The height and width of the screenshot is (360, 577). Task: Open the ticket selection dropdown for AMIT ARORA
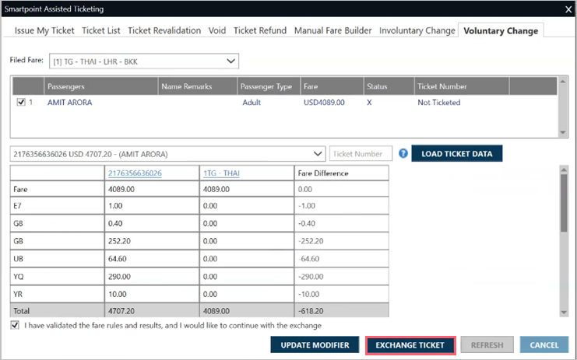pyautogui.click(x=317, y=154)
